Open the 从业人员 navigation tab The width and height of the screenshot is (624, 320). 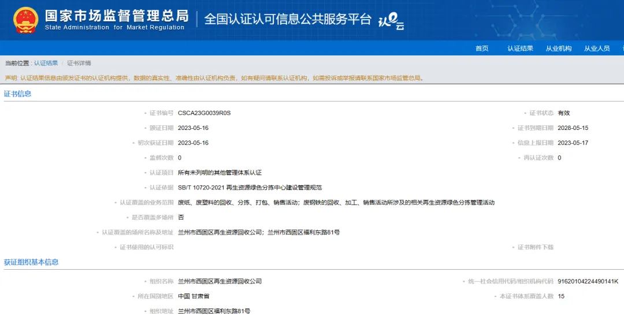[596, 48]
